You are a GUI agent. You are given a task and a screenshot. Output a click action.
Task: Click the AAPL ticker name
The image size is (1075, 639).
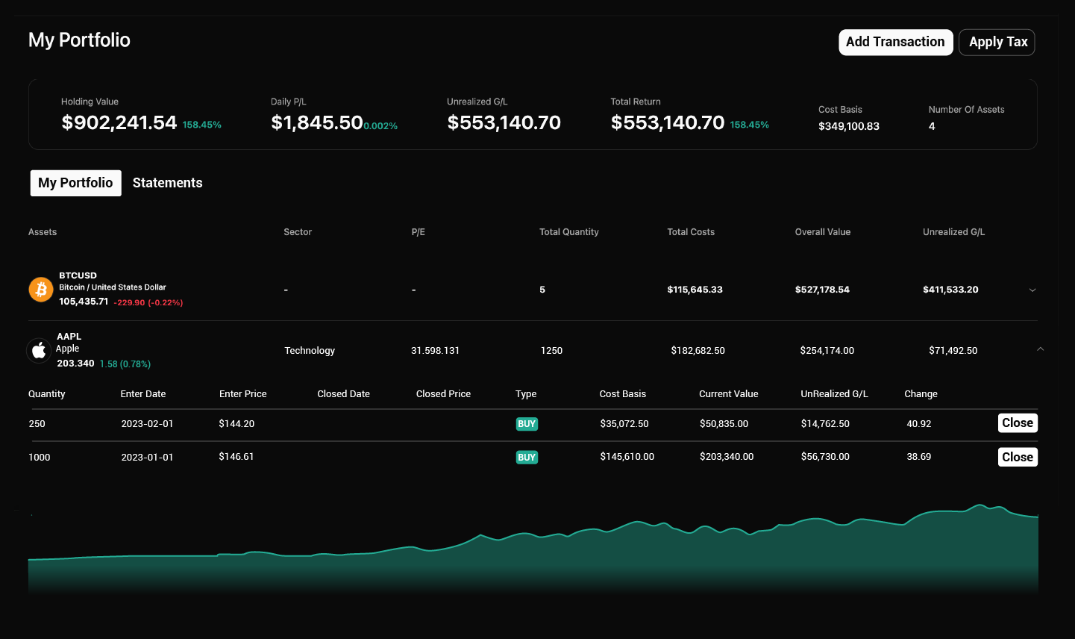click(69, 337)
